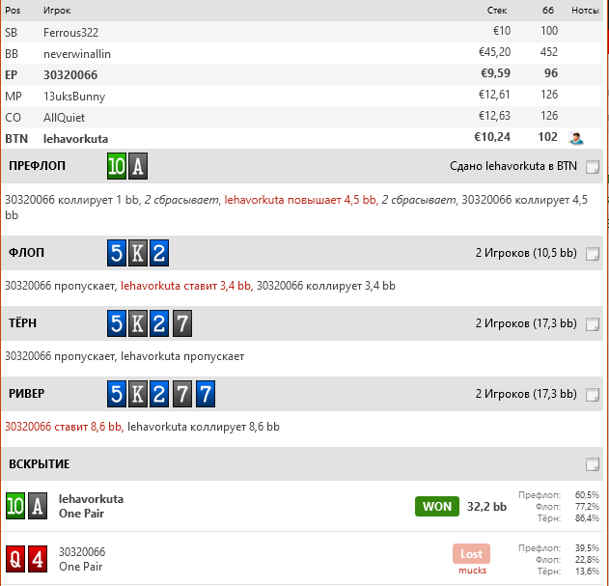The width and height of the screenshot is (609, 586).
Task: Click the pink Lost badge
Action: [472, 553]
